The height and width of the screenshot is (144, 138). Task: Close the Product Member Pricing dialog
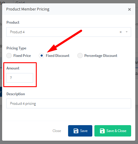tap(129, 9)
